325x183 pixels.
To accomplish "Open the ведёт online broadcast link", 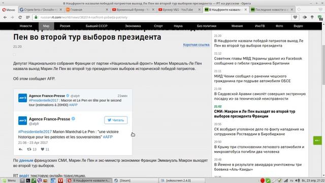I will pyautogui.click(x=24, y=176).
